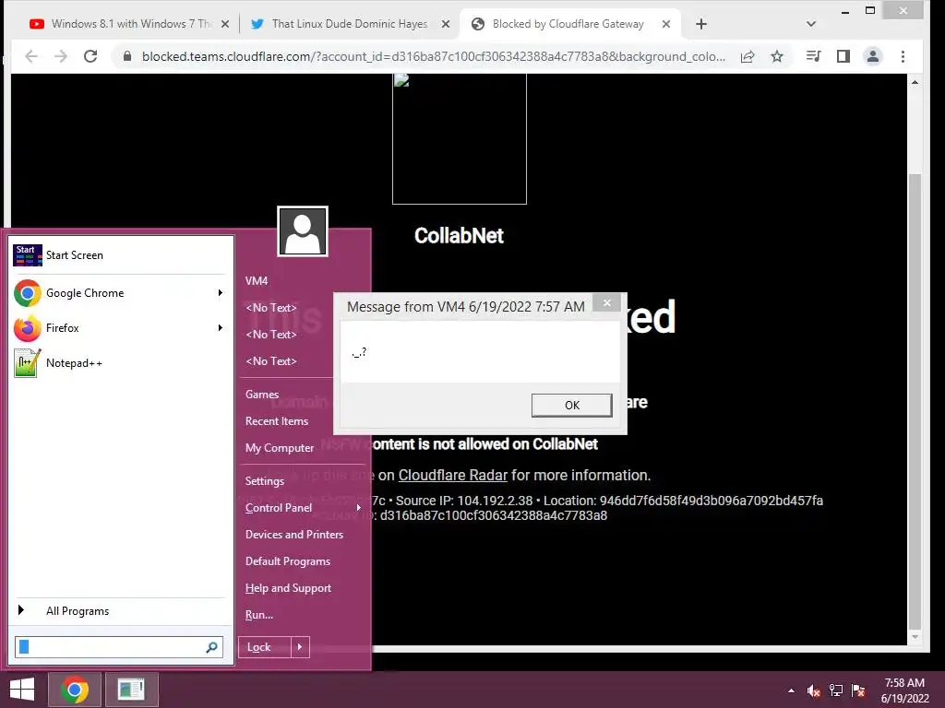Open Start Screen from start menu
This screenshot has width=945, height=708.
pyautogui.click(x=121, y=255)
